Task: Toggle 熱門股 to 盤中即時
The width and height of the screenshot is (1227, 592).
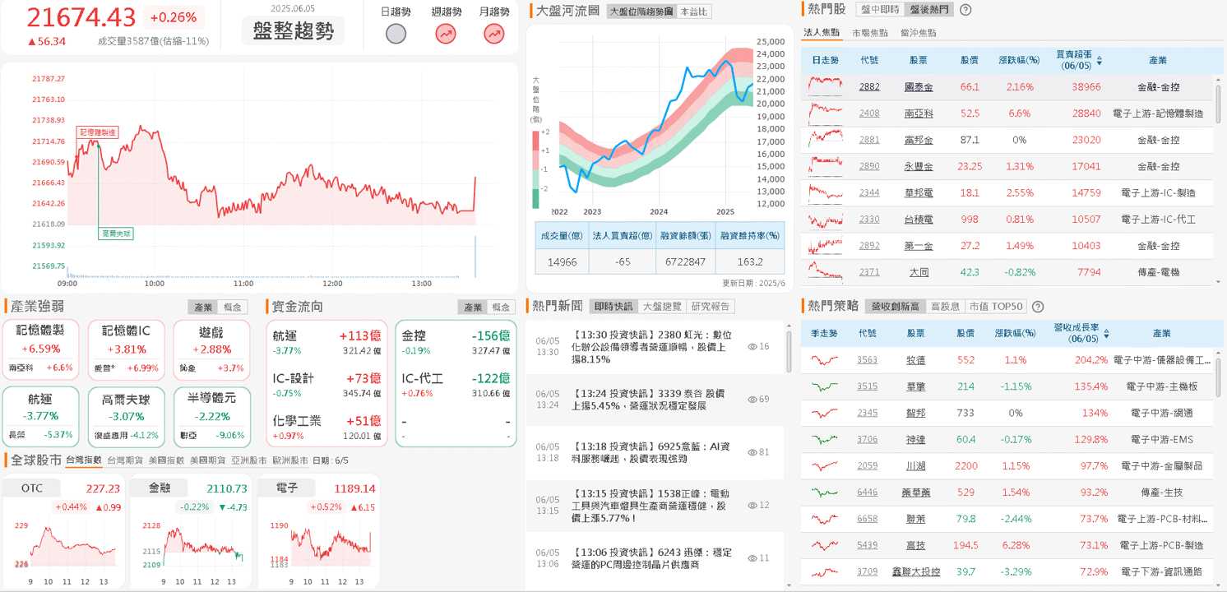Action: click(x=880, y=10)
